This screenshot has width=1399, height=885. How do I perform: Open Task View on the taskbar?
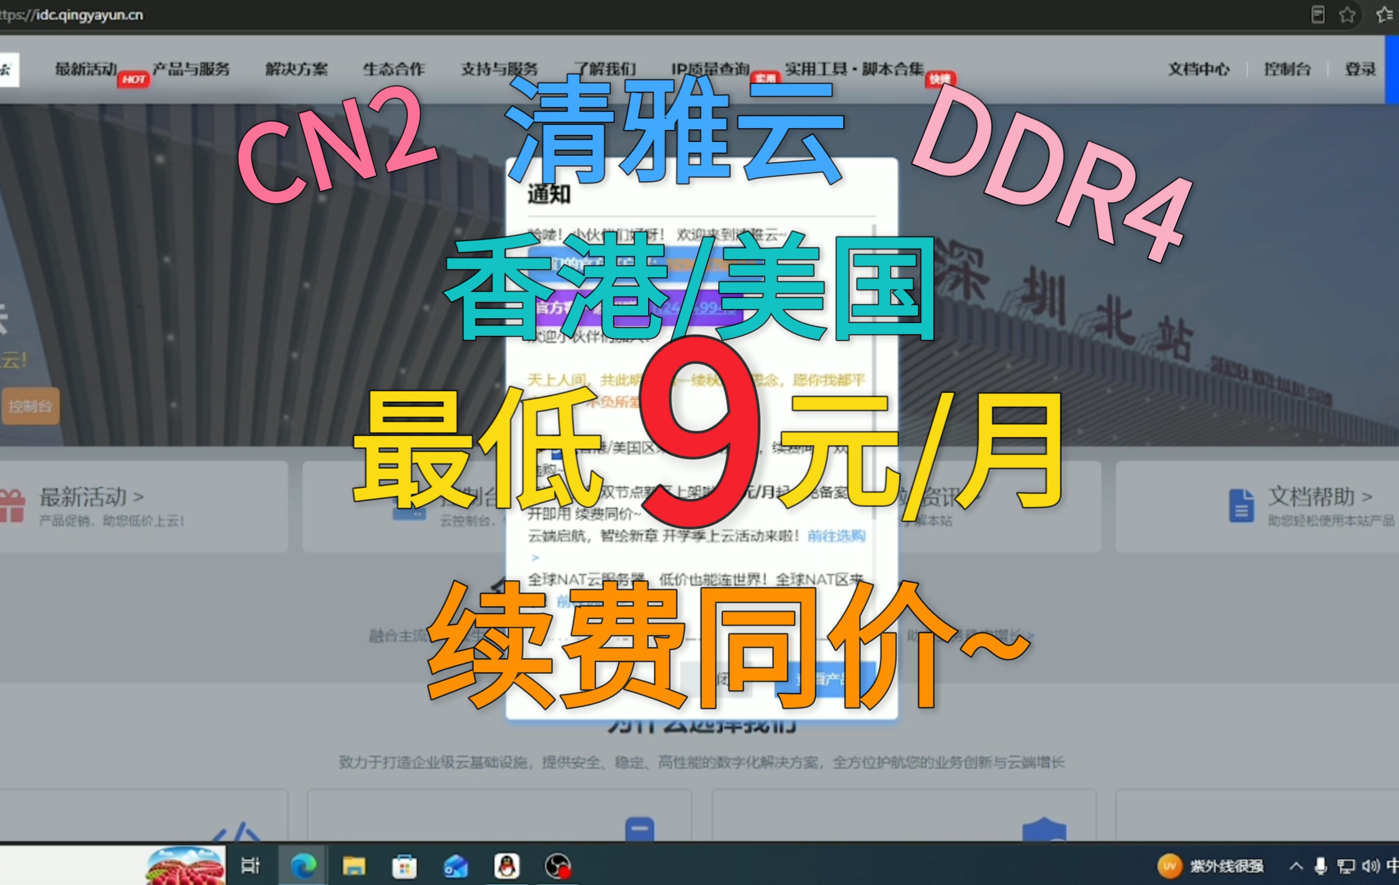coord(250,866)
